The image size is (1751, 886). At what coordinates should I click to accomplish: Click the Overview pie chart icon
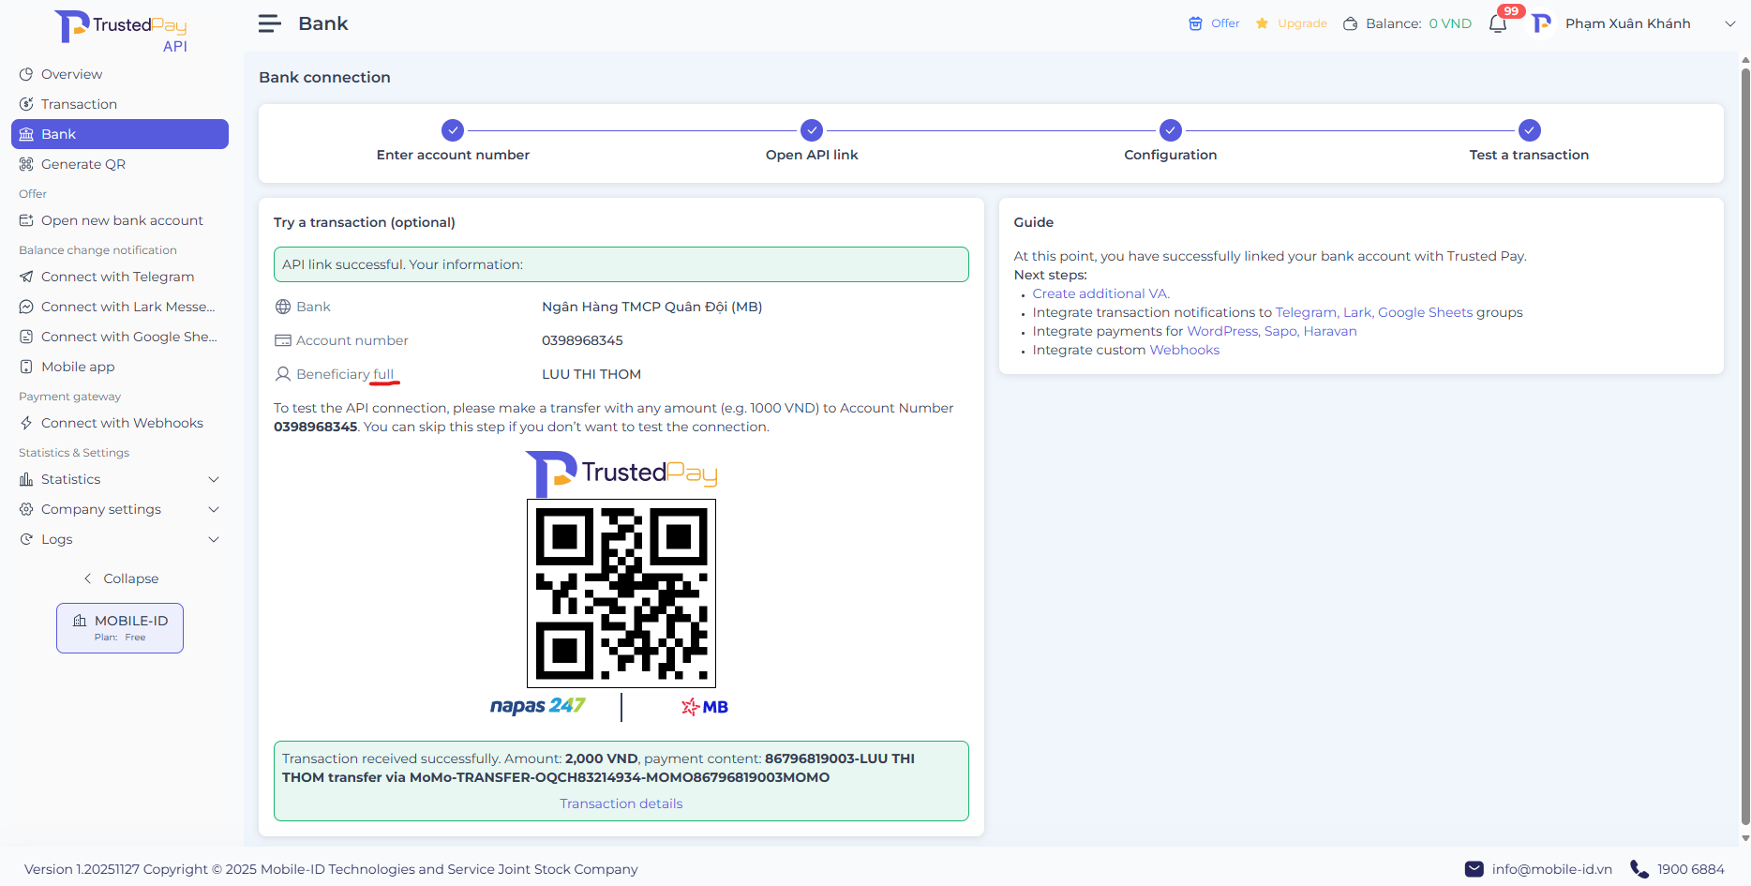(26, 74)
